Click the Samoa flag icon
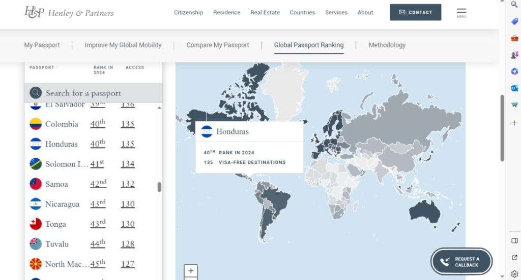 (x=36, y=184)
